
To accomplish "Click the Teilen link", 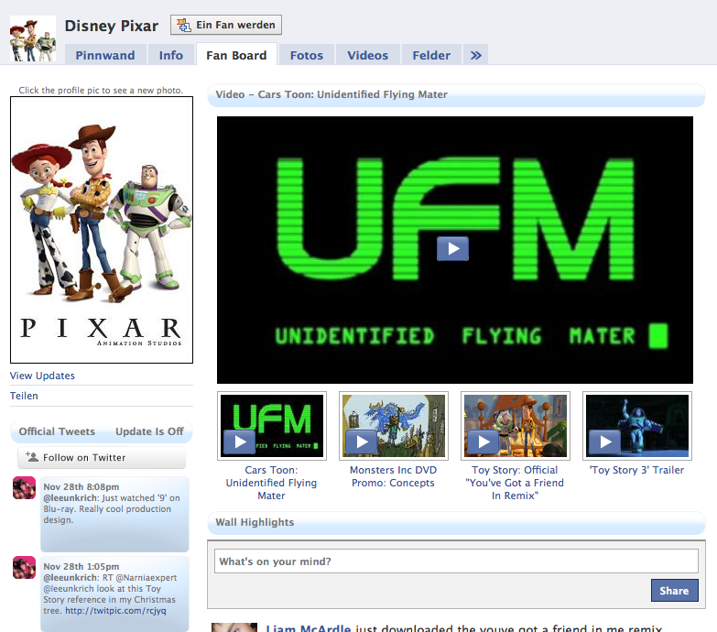I will (x=25, y=396).
